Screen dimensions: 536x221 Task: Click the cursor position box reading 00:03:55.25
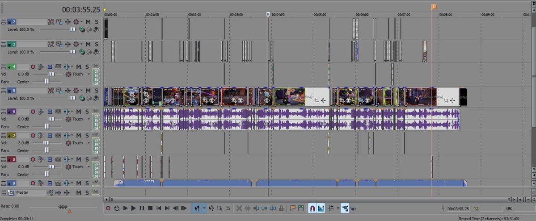pos(459,208)
